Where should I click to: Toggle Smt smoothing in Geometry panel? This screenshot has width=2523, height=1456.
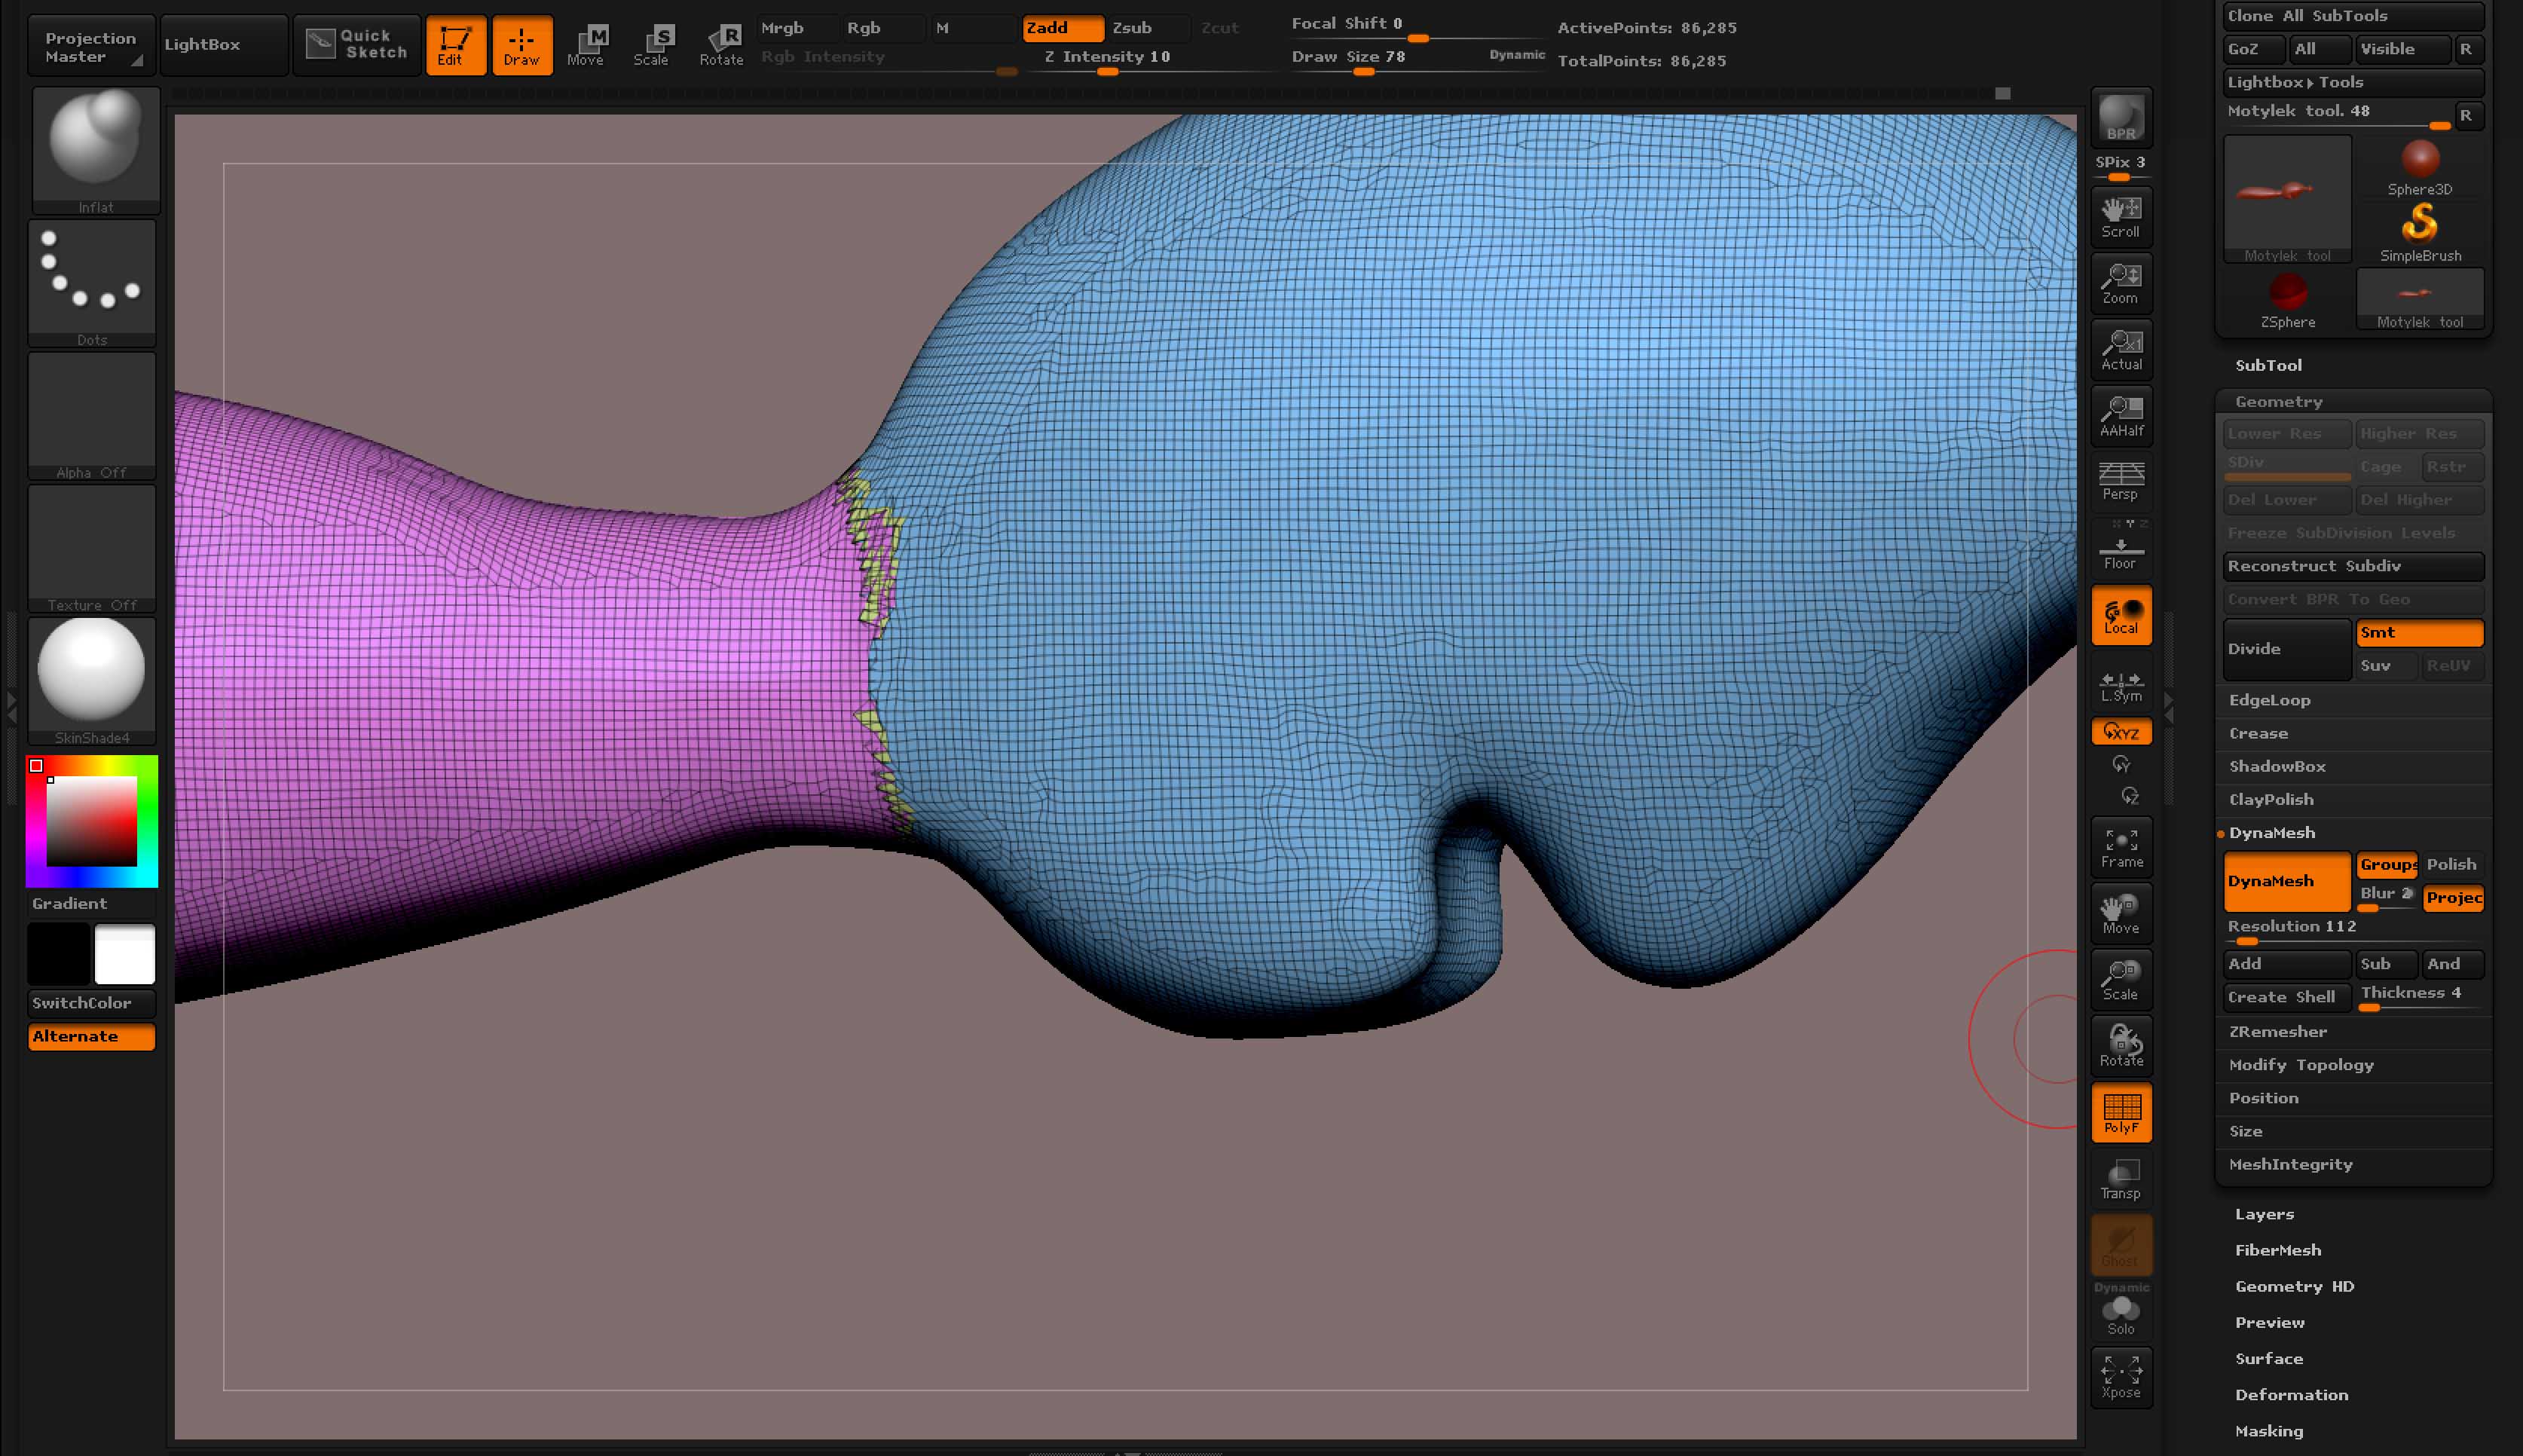[2419, 632]
